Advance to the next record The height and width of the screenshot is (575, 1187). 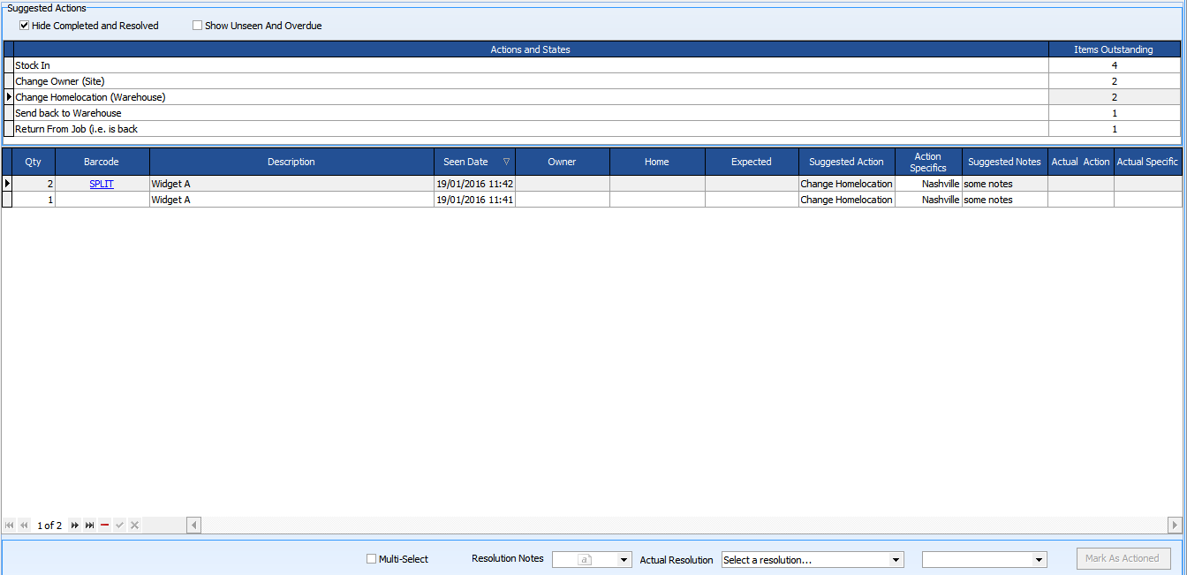(x=75, y=525)
